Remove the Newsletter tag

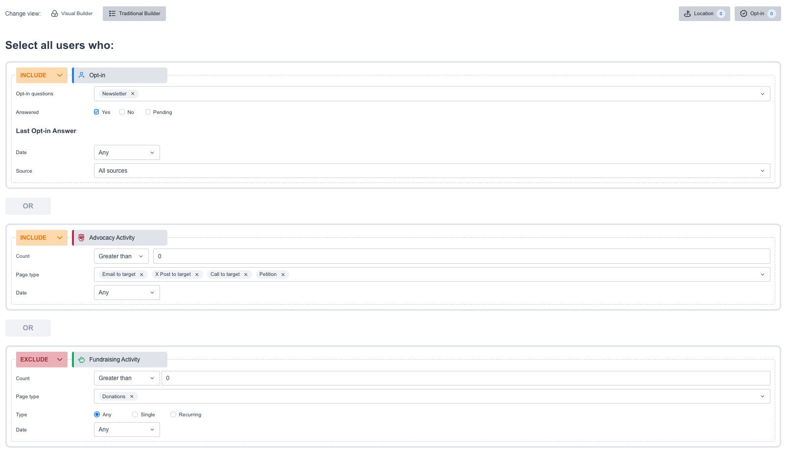point(133,94)
